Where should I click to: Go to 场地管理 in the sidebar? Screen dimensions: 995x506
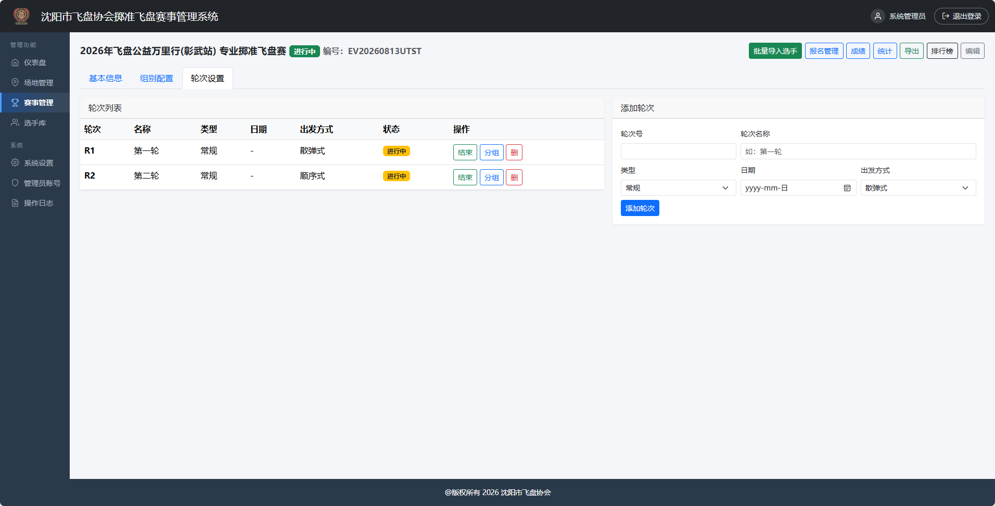click(x=35, y=82)
